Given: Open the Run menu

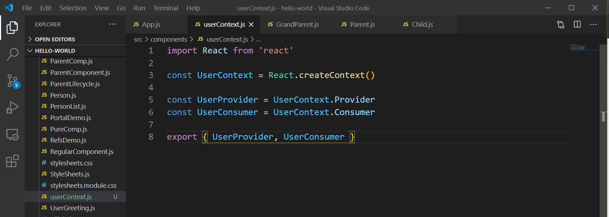Looking at the screenshot, I should (139, 8).
